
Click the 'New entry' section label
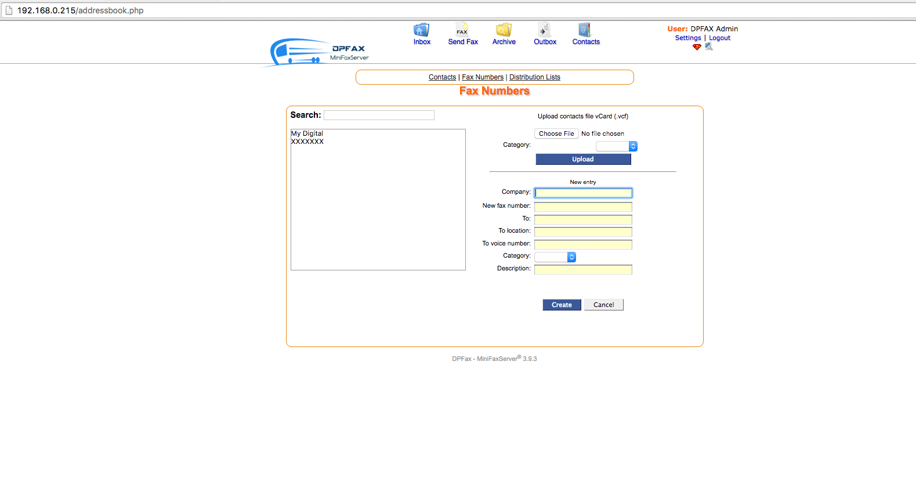tap(583, 182)
